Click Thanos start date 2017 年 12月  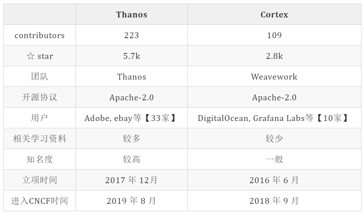point(132,180)
